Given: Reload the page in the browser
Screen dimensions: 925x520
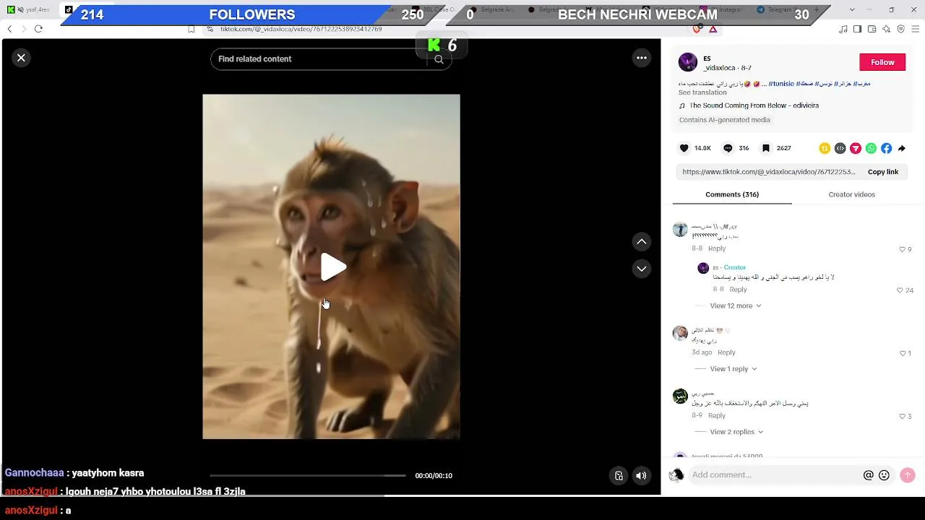Looking at the screenshot, I should pos(38,29).
